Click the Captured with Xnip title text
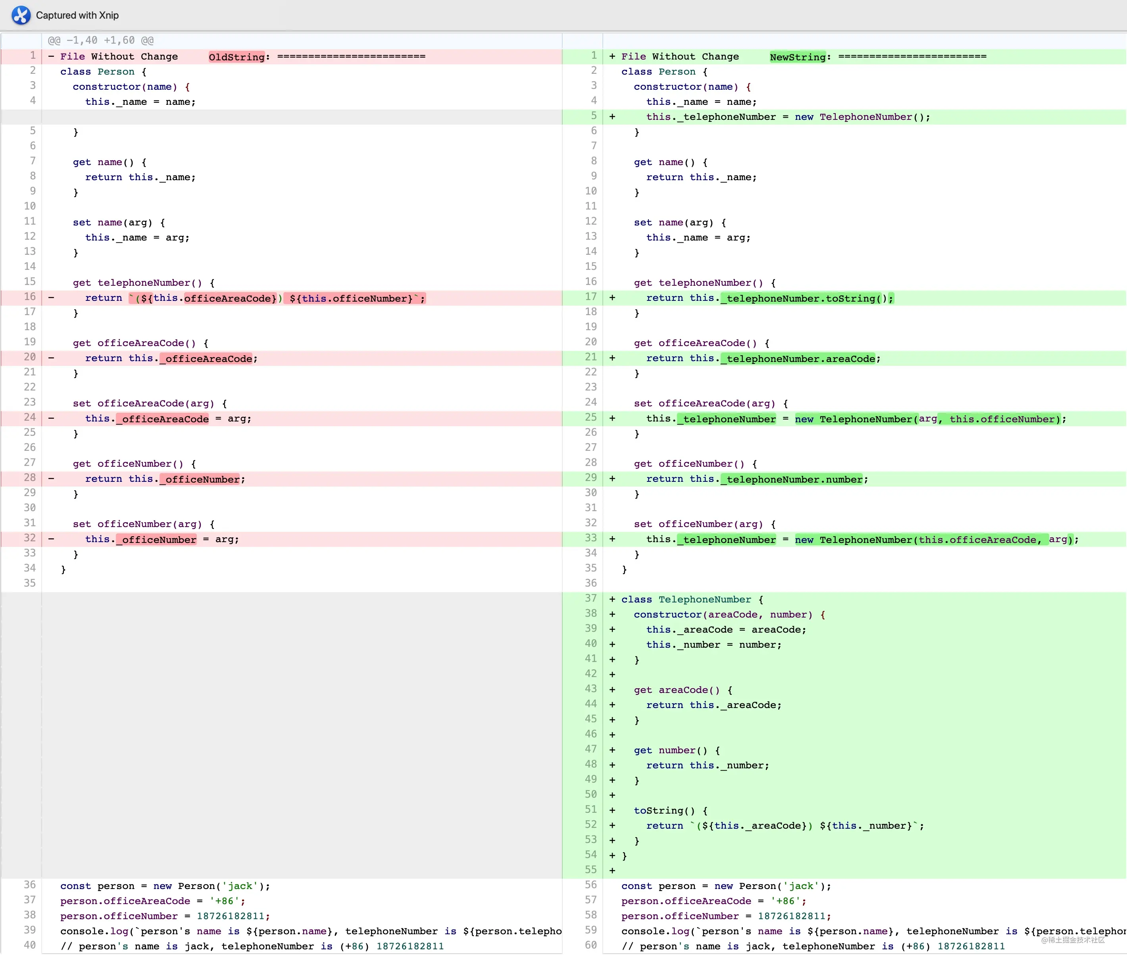Image resolution: width=1127 pixels, height=966 pixels. click(77, 15)
